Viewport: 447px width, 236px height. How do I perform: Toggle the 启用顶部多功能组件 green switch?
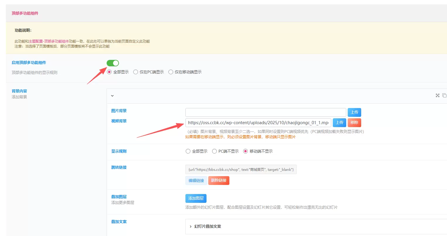pos(113,63)
